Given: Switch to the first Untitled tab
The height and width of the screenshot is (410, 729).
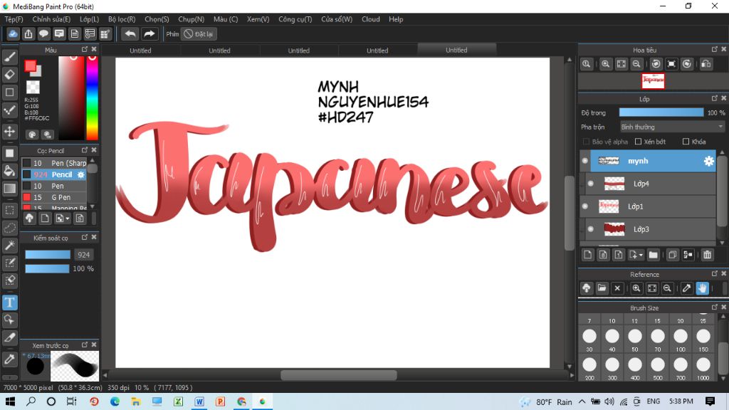Looking at the screenshot, I should [140, 51].
